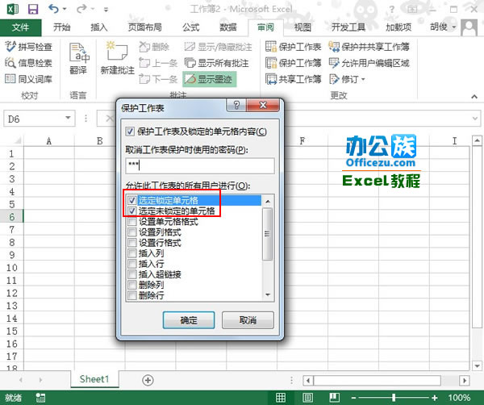Screen dimensions: 484x405
Task: Go to Previous comment (上一条)
Action: (x=158, y=63)
